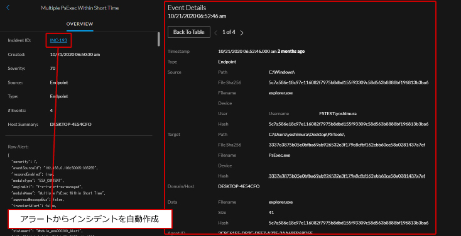Select Domain/Host value DESKTOP-4E54CFO
This screenshot has width=461, height=236.
click(x=239, y=186)
